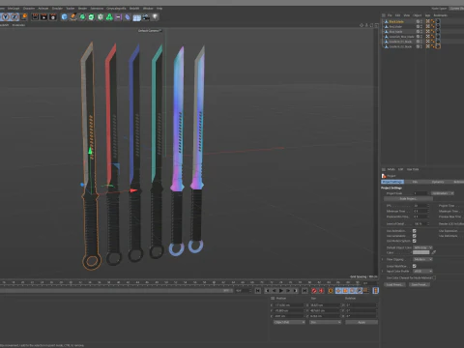Open the Help menu
464x348 pixels.
coord(159,9)
